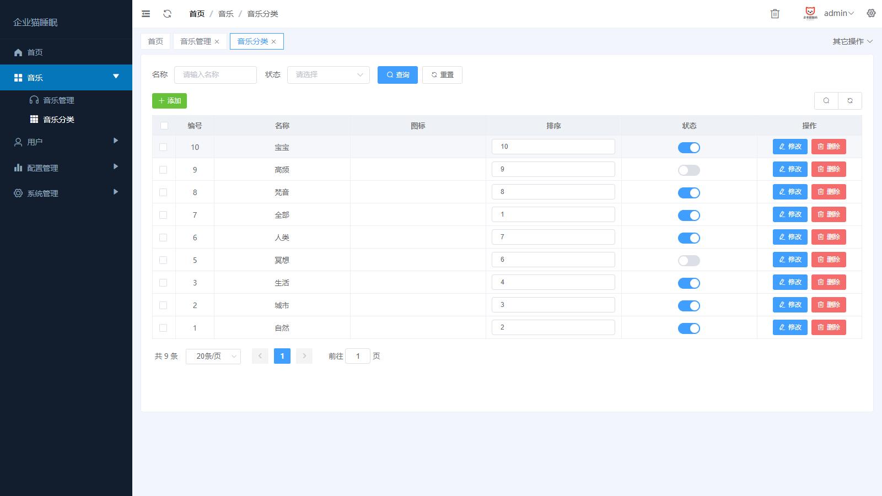Click the search icon above the table

826,101
